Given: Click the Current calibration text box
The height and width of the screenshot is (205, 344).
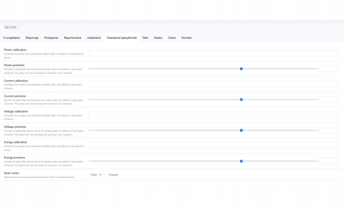Looking at the screenshot, I should tap(213, 84).
